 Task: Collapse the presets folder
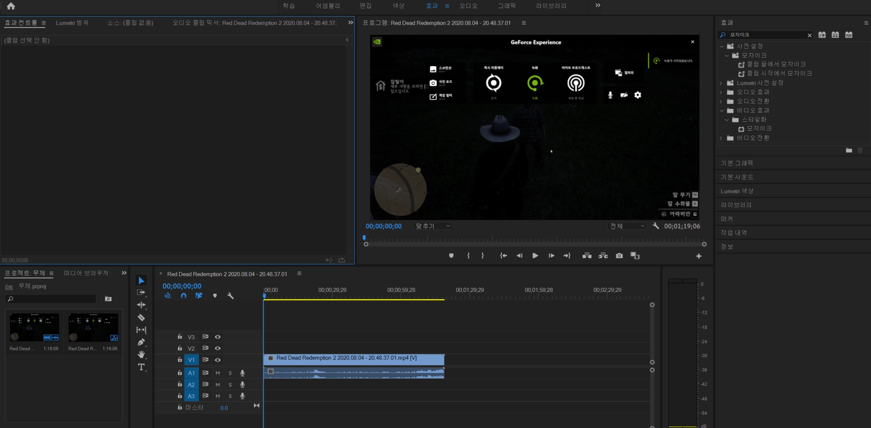pyautogui.click(x=722, y=46)
